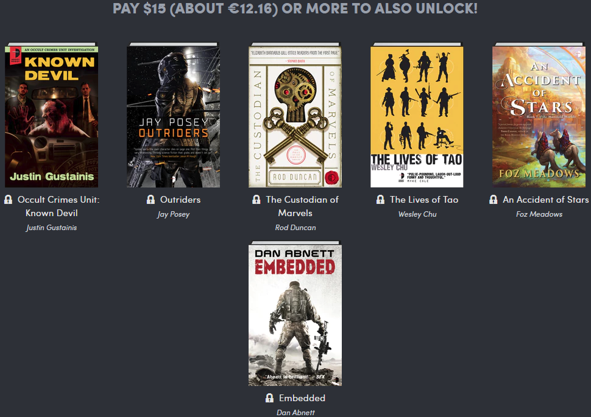Click the lock icon next to Embedded

click(269, 398)
